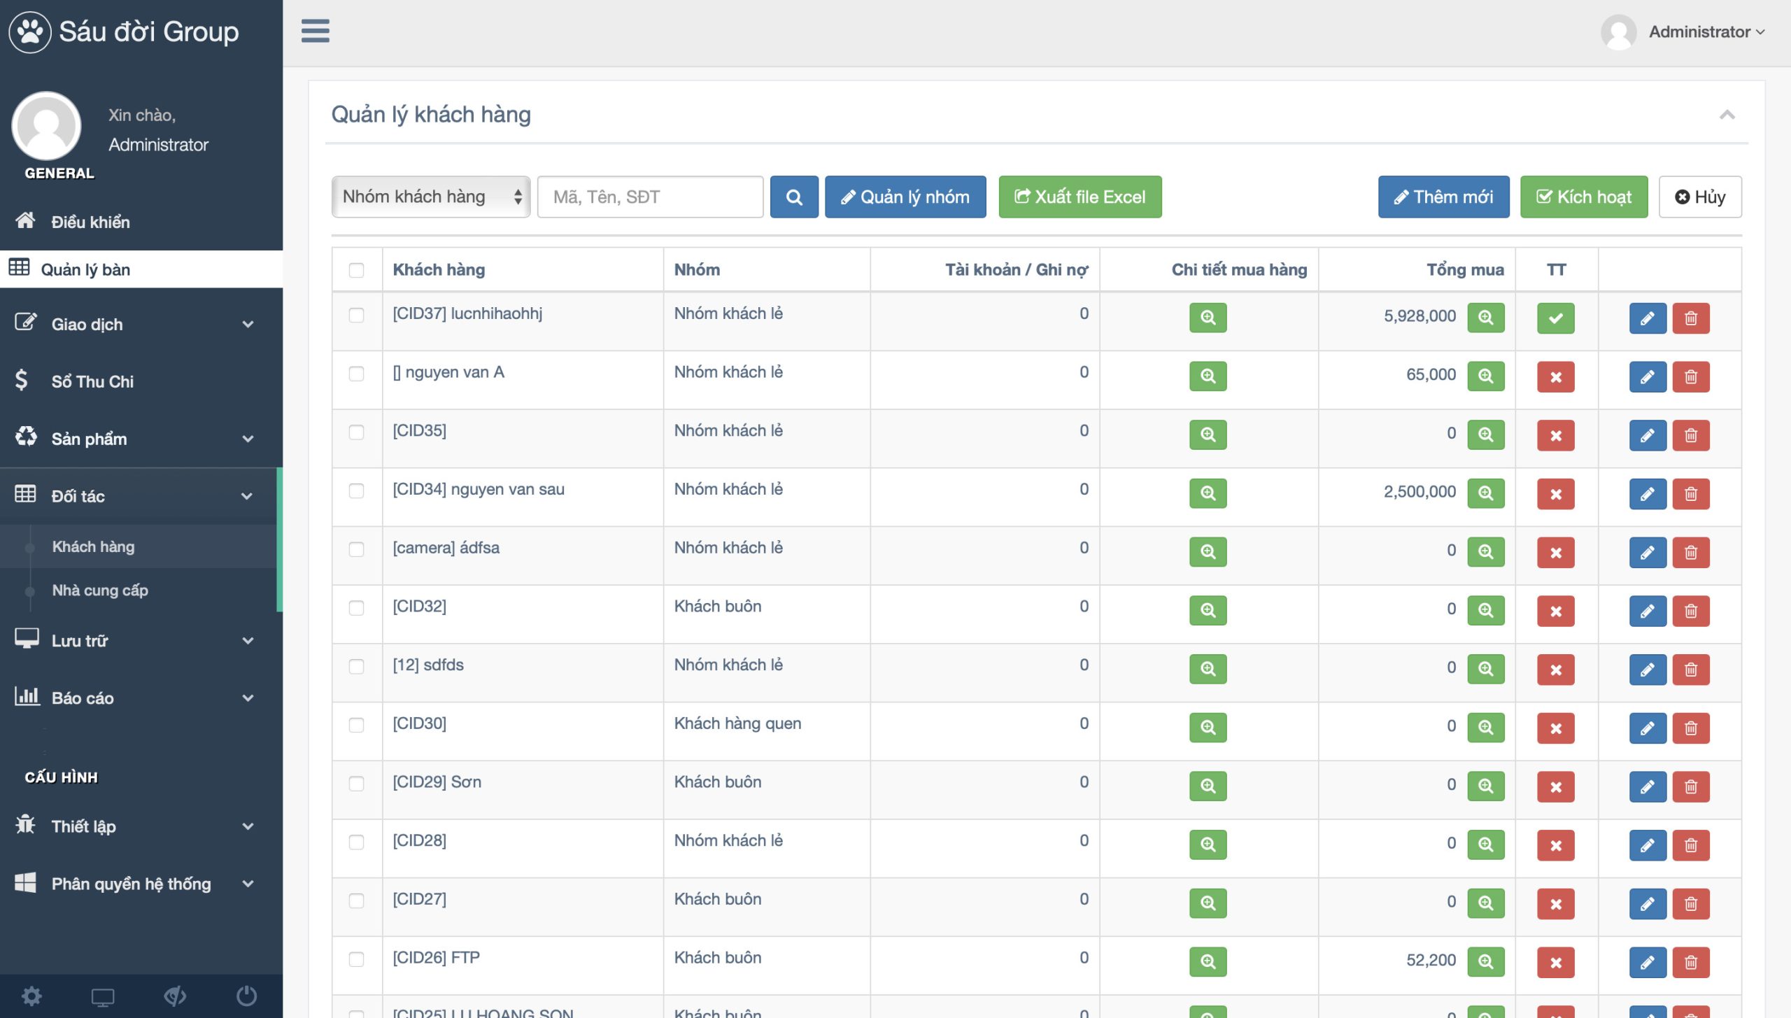
Task: Click the power icon in sidebar footer
Action: [246, 996]
